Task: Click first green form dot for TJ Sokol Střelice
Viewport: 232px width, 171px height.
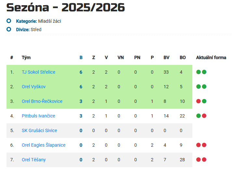Action: (x=199, y=72)
